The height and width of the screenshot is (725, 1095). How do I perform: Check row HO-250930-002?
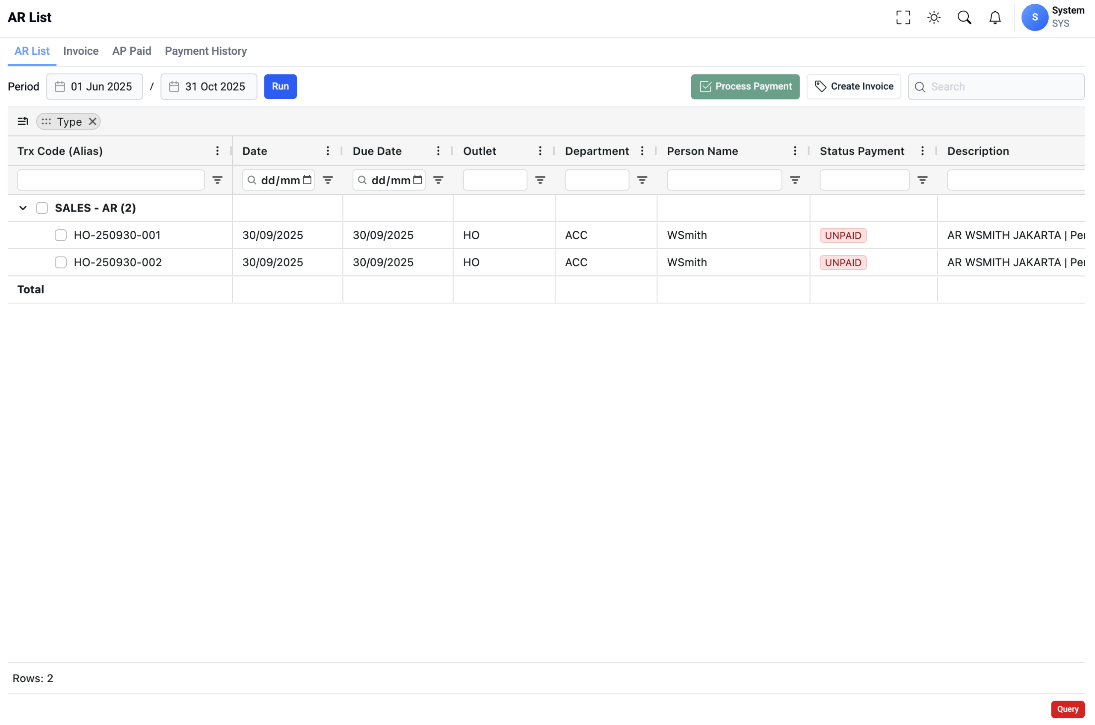61,262
